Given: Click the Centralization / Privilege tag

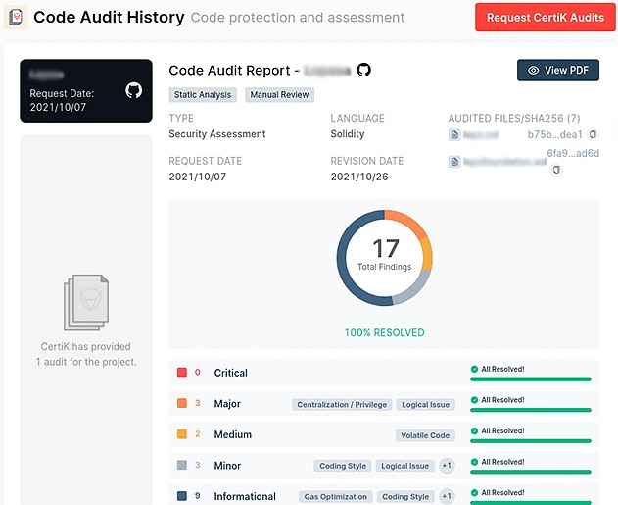Looking at the screenshot, I should (x=342, y=404).
